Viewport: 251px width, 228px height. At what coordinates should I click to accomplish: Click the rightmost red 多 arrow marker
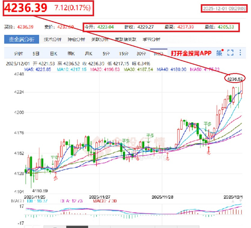(208, 152)
